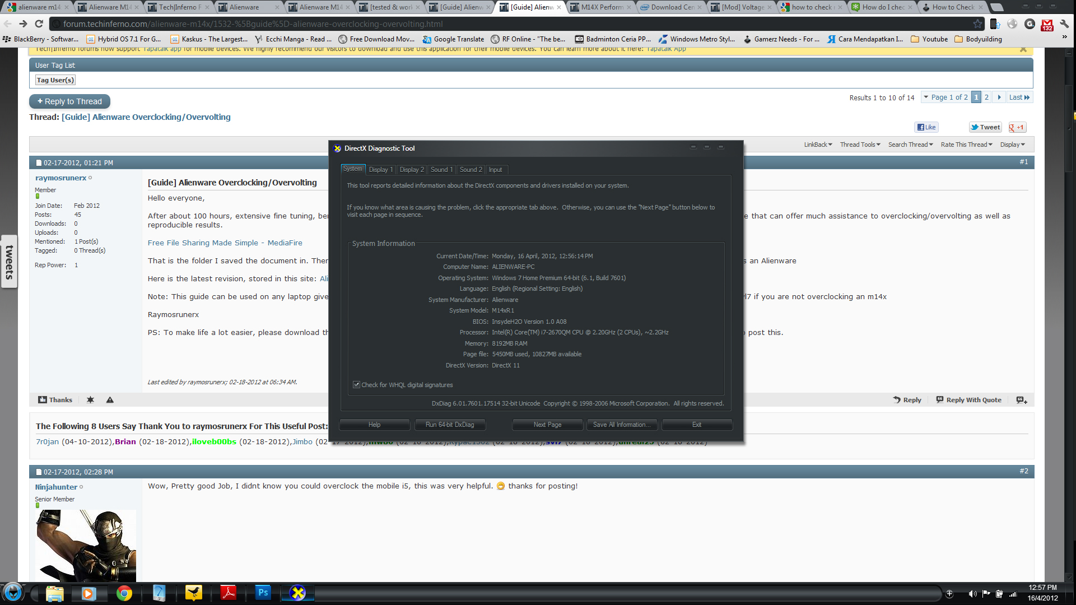Image resolution: width=1076 pixels, height=605 pixels.
Task: Click the star icon beside Thanks
Action: pos(90,400)
